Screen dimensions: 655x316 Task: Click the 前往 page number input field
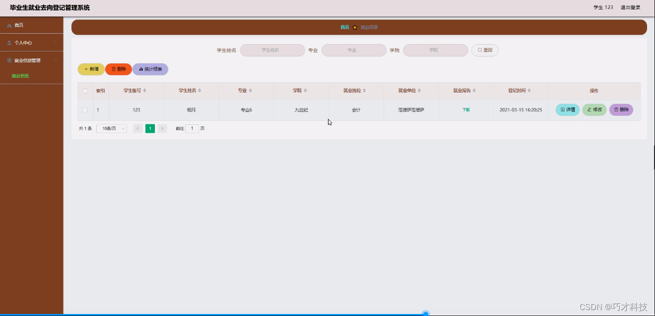pos(192,128)
